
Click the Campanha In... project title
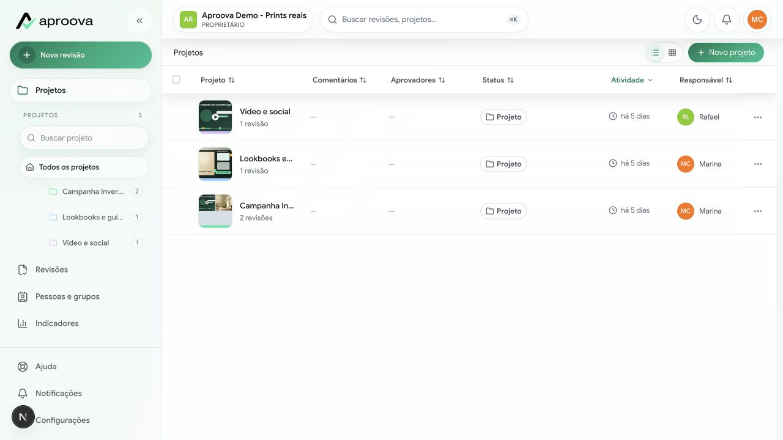[267, 206]
